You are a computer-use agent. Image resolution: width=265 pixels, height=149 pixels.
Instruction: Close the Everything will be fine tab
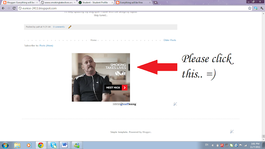(150, 2)
